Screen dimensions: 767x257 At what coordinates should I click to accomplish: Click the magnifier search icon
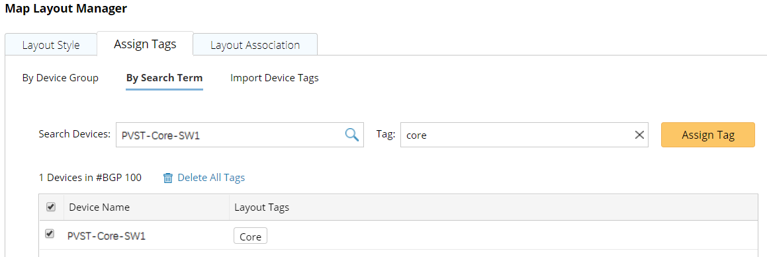click(351, 135)
